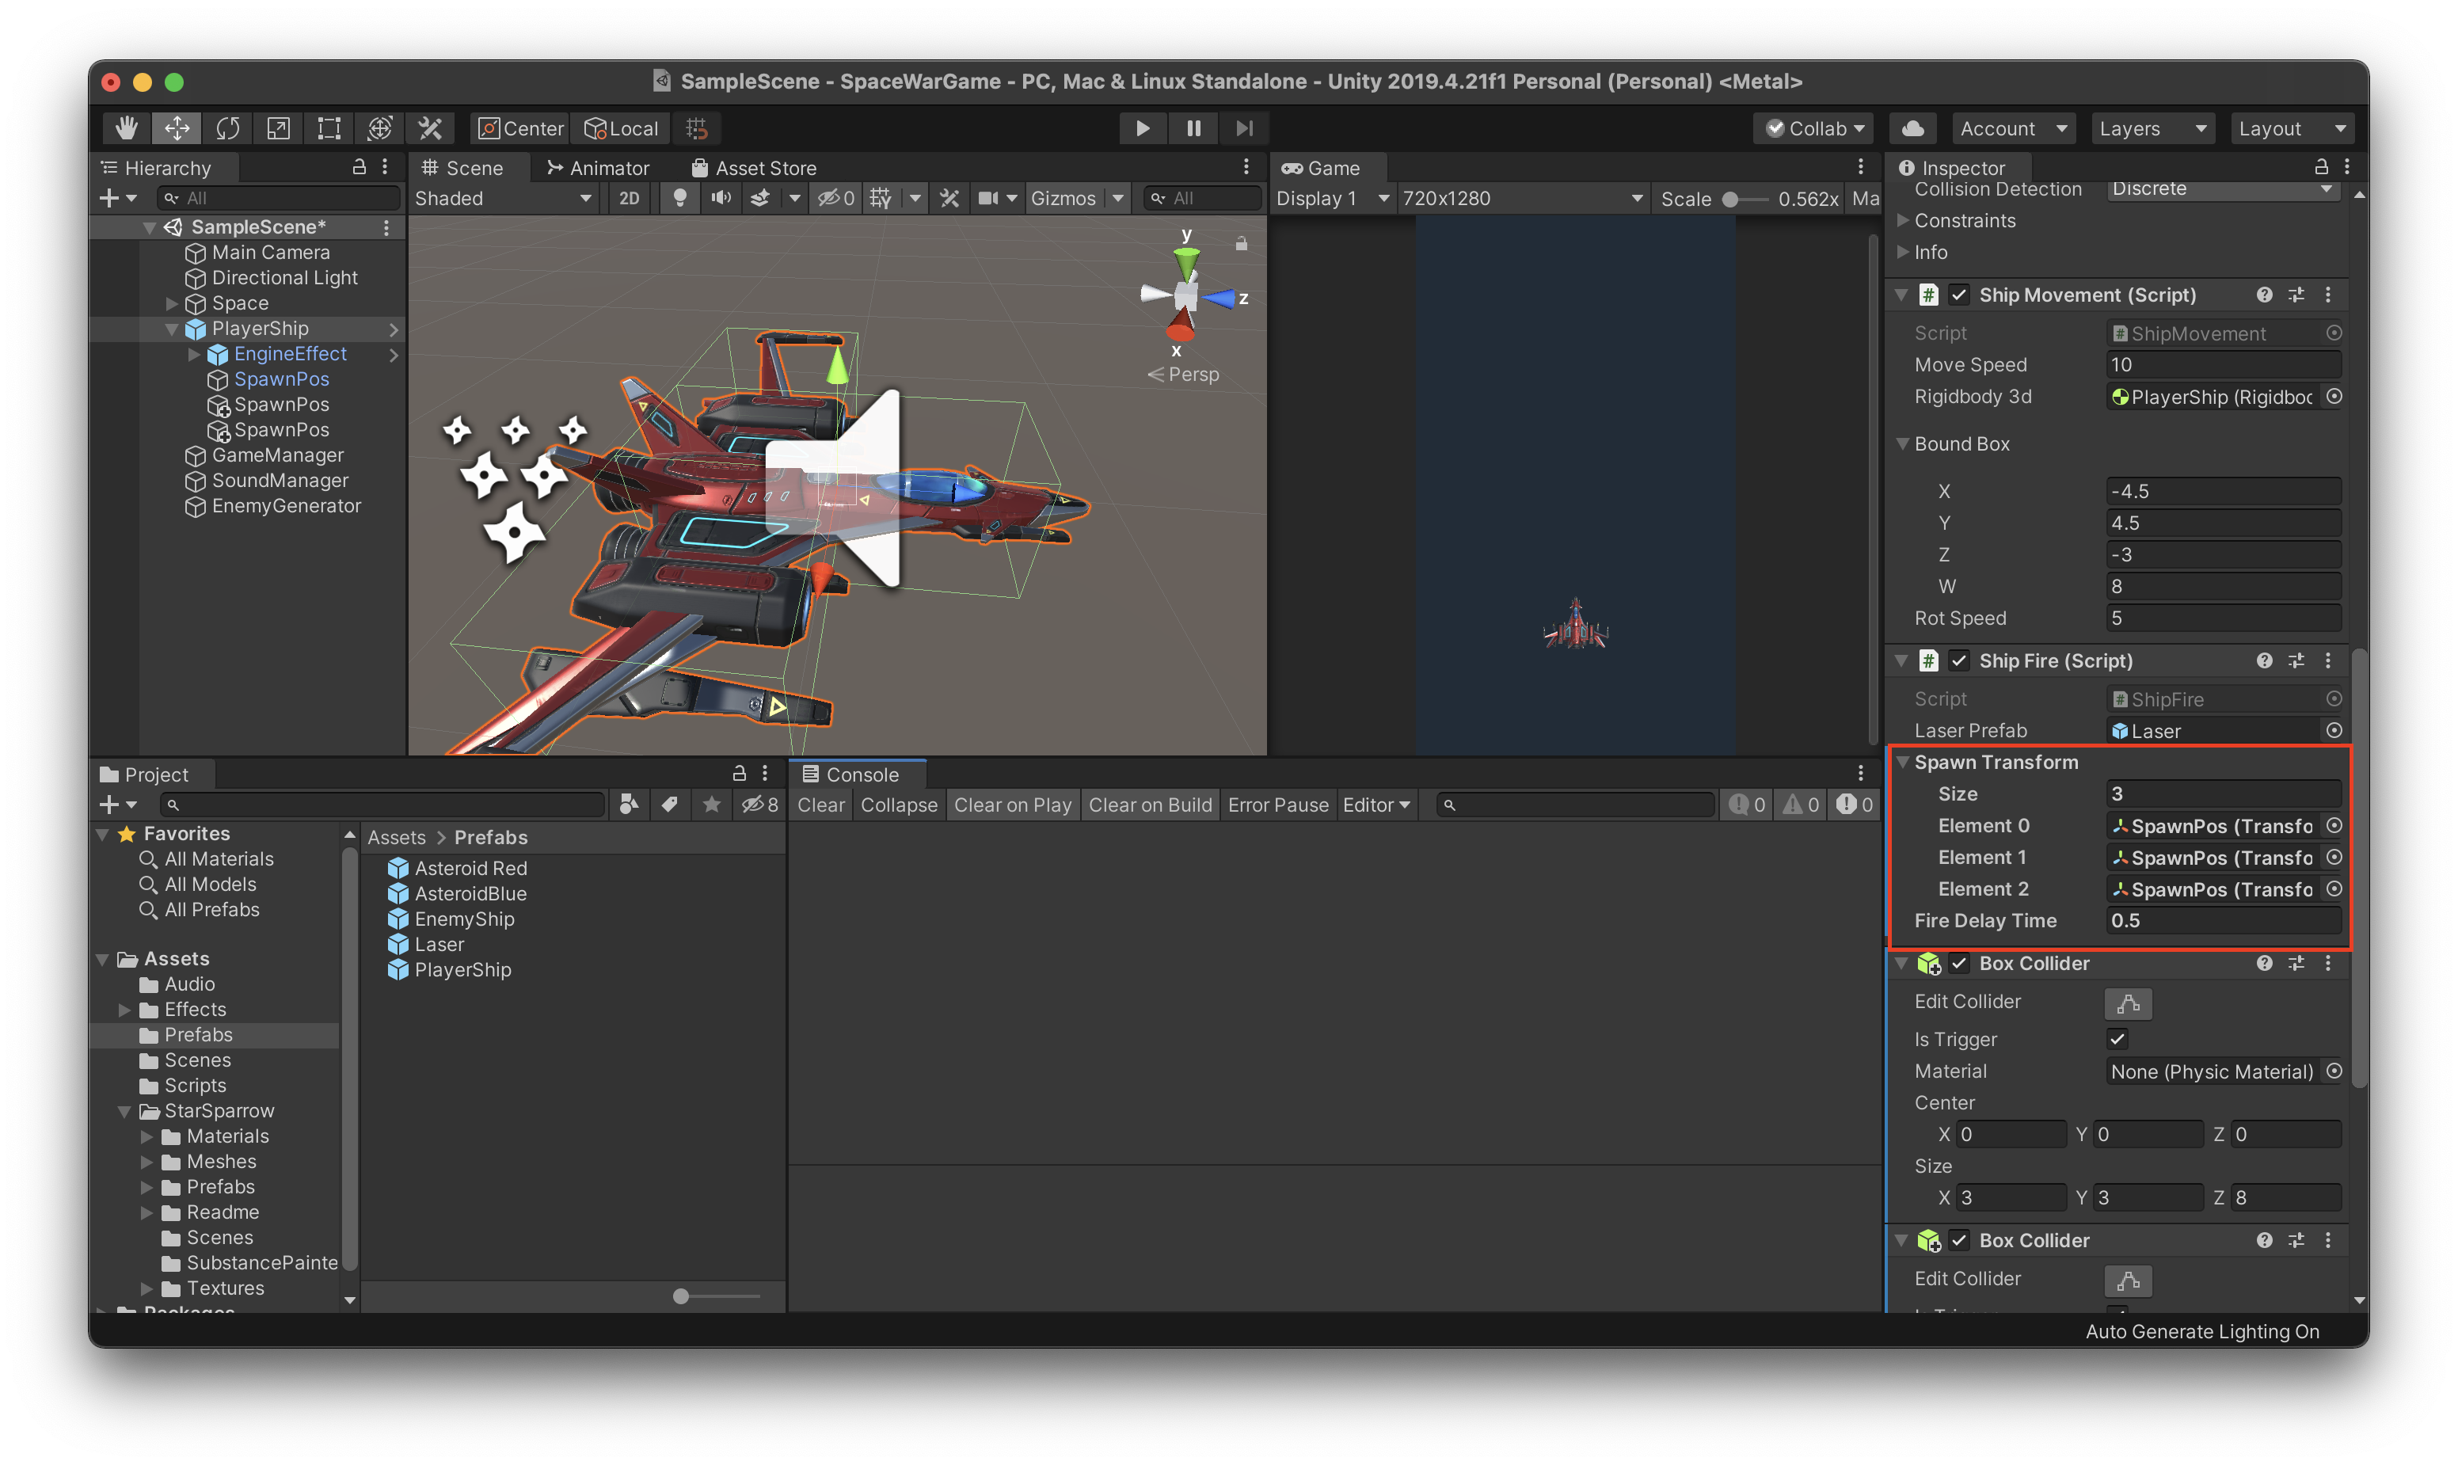Uncheck the Is Trigger checkbox
2458x1465 pixels.
point(2117,1038)
